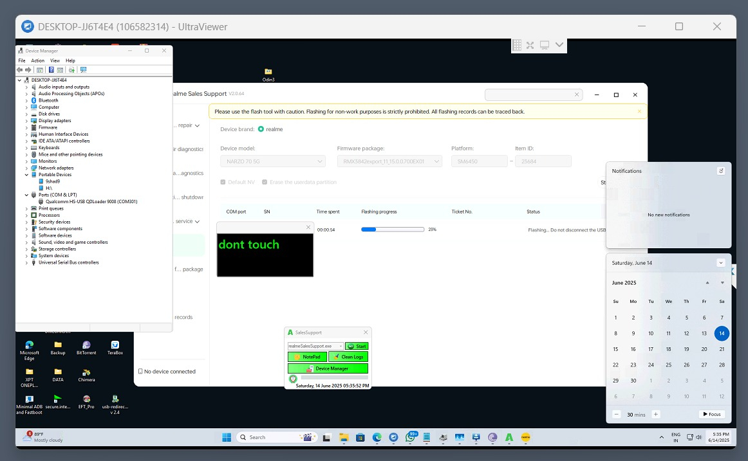Image resolution: width=748 pixels, height=461 pixels.
Task: Open the TeraBox desktop shortcut
Action: (x=115, y=348)
